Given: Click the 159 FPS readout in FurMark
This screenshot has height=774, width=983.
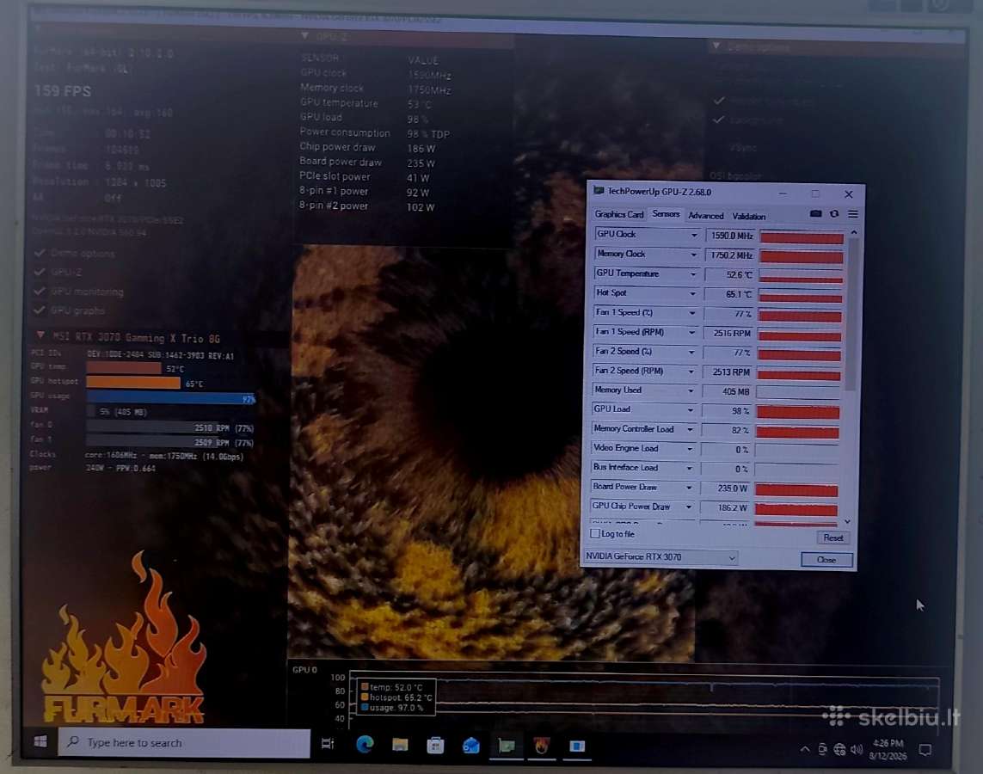Looking at the screenshot, I should point(63,91).
